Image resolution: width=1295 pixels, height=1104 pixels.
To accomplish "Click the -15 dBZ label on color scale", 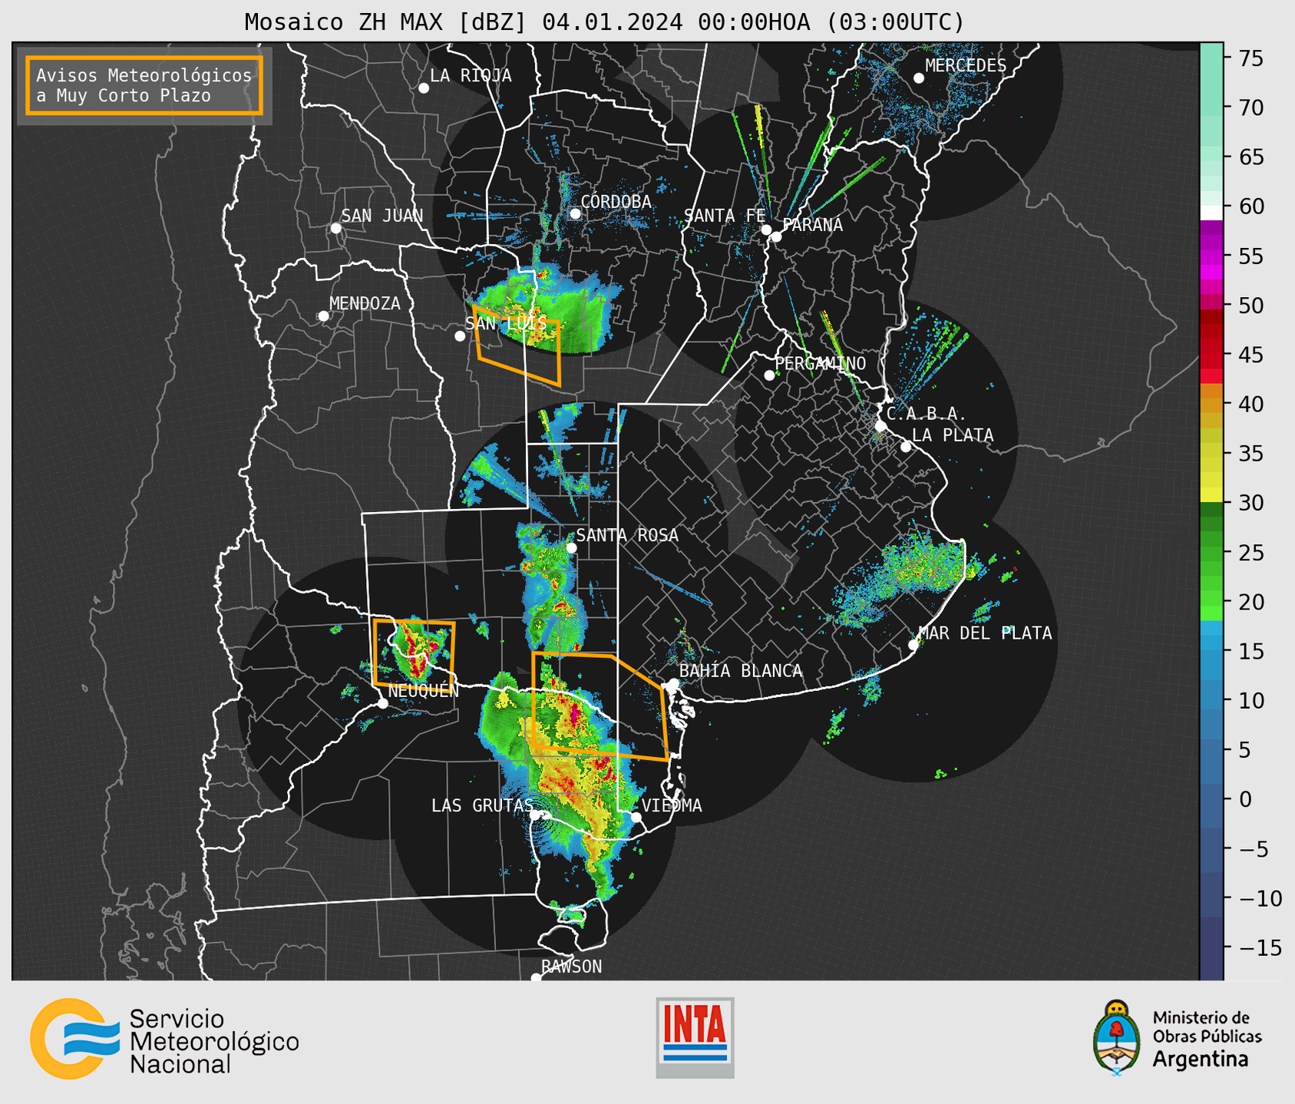I will coord(1260,947).
